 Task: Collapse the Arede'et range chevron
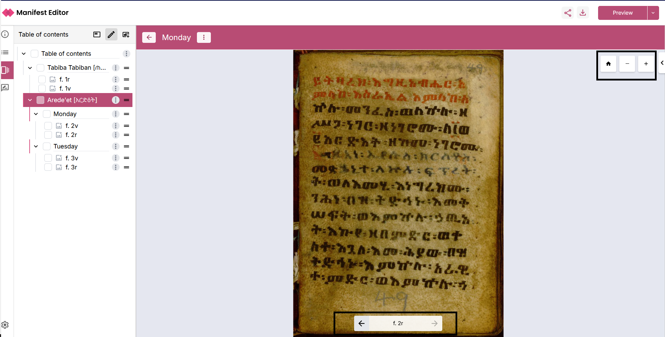pos(30,100)
